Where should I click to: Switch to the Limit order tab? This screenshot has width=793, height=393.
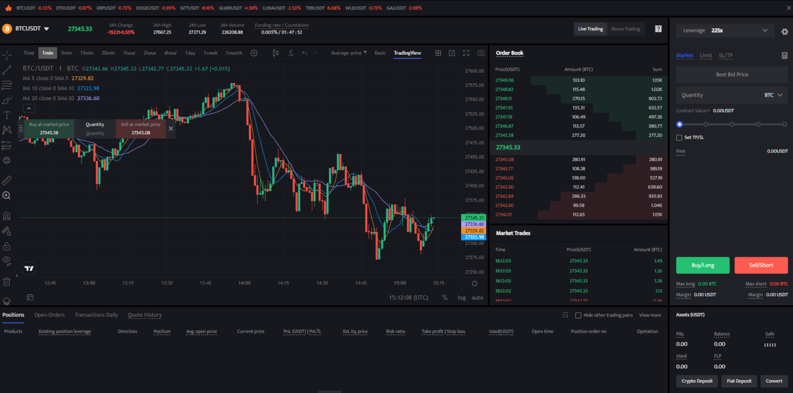pos(706,55)
